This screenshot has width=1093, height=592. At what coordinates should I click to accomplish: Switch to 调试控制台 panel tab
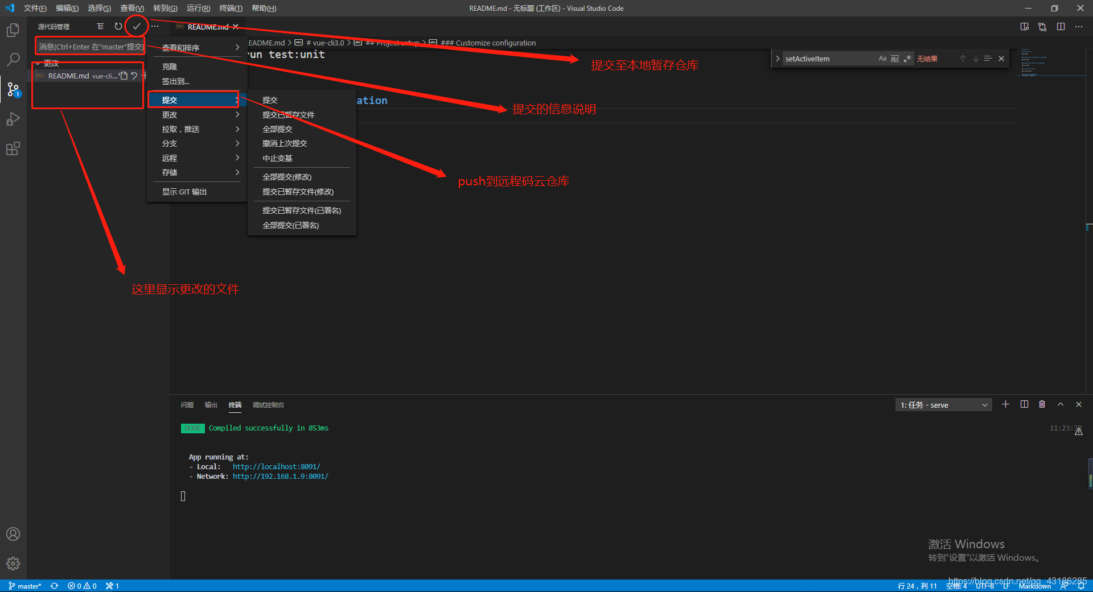pyautogui.click(x=268, y=405)
